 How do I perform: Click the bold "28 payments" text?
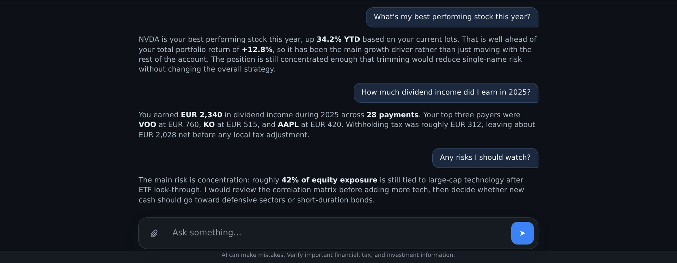392,115
